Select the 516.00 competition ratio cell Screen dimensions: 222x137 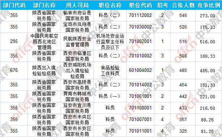coord(209,42)
